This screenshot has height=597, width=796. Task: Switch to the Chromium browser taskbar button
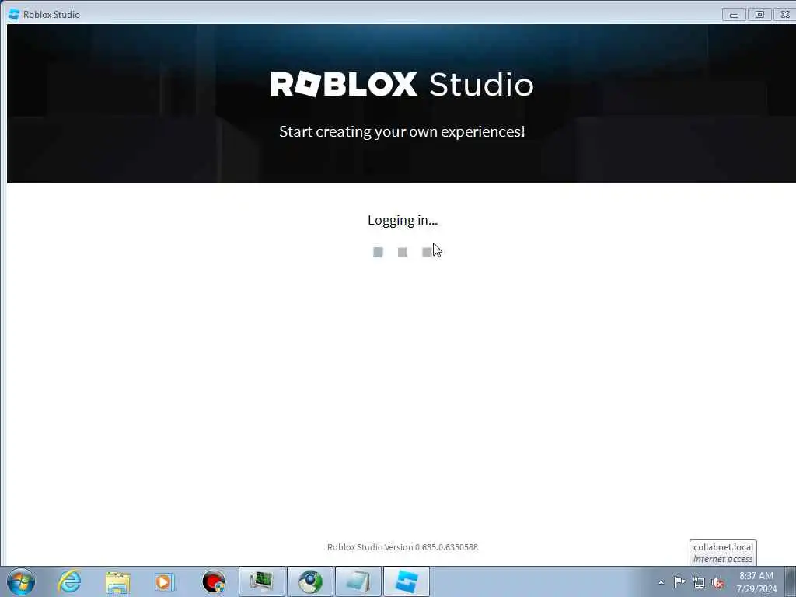tap(310, 581)
